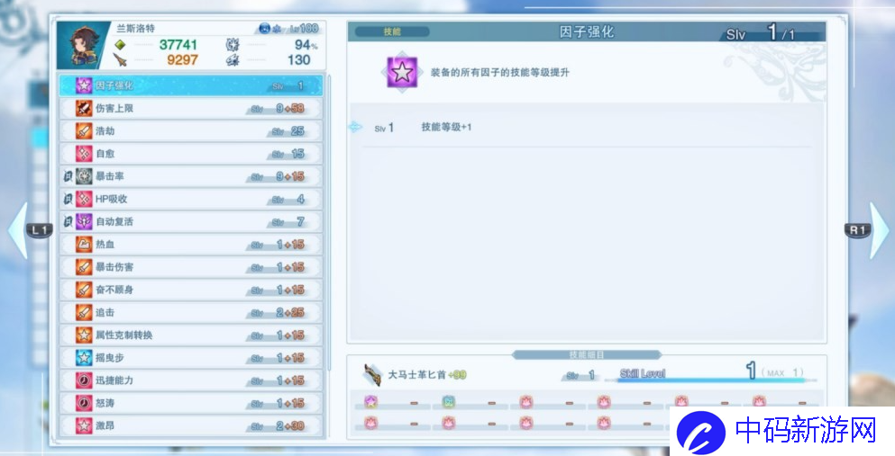This screenshot has width=895, height=456.
Task: Click the 技能 tab label
Action: [x=392, y=31]
